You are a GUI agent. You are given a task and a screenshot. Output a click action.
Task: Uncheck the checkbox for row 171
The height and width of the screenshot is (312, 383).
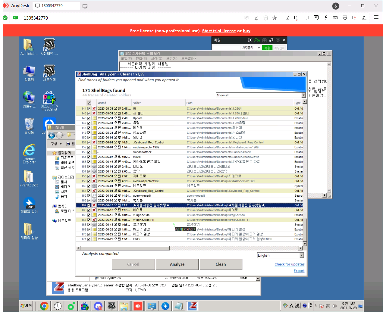tap(89, 239)
